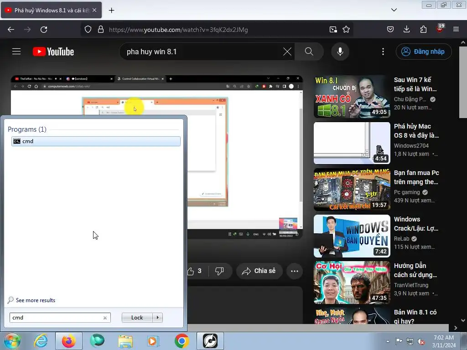Switch to the Phá huỷ Windows 8.1 tab

[x=51, y=10]
